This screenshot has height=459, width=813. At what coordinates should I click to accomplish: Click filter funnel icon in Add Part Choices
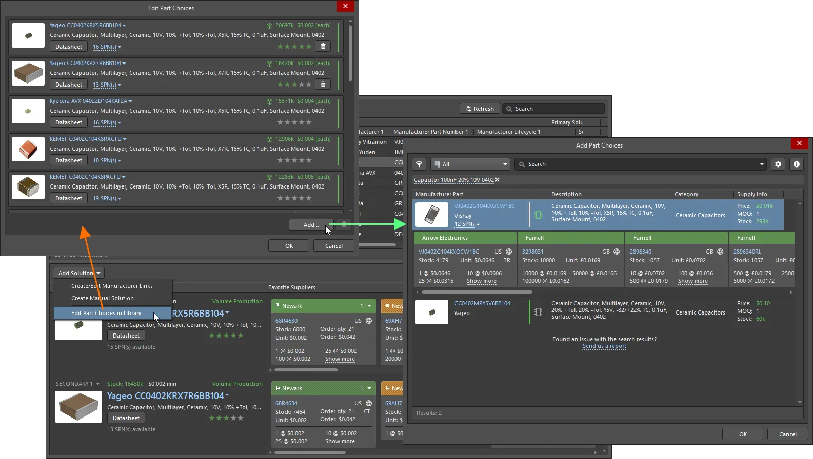[x=419, y=164]
